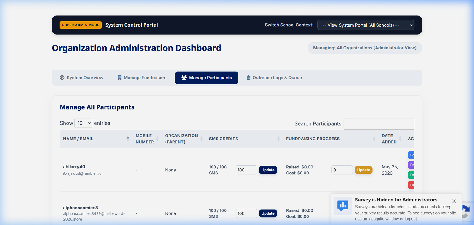474x225 pixels.
Task: Click the reCAPTCHA badge icon
Action: (x=466, y=211)
